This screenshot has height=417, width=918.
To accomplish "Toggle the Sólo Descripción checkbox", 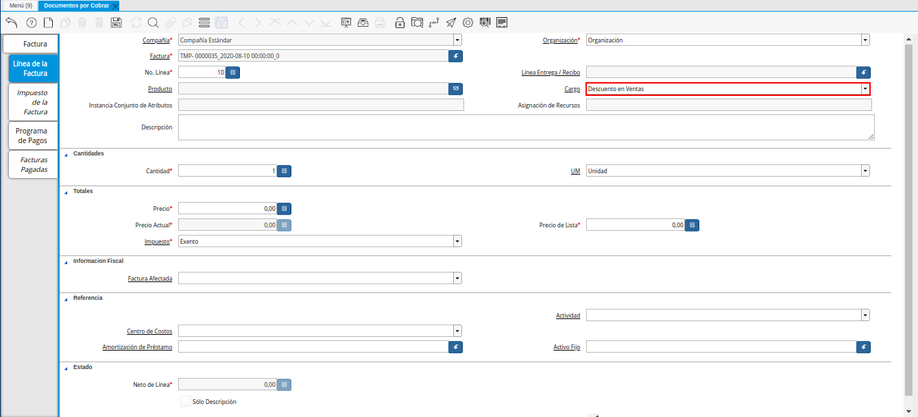I will pos(186,402).
